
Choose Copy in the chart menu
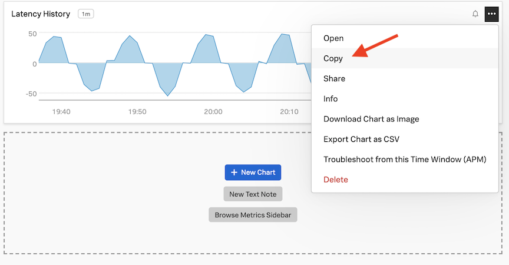333,58
